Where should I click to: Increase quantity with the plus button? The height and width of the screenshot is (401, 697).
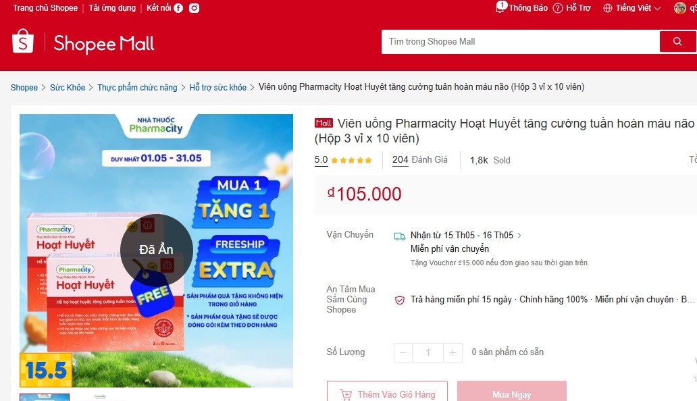click(453, 352)
